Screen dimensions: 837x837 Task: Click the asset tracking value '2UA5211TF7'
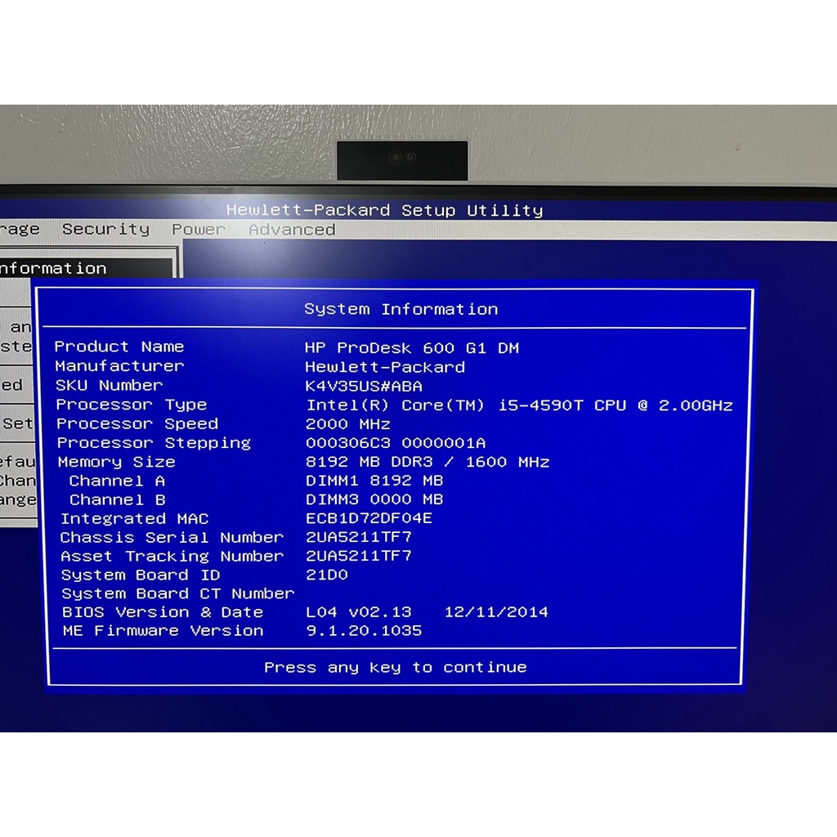tap(359, 556)
